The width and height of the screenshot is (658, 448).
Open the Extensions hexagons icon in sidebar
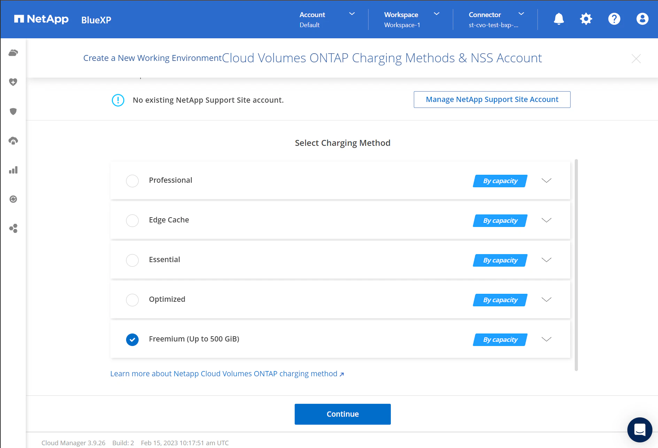13,228
